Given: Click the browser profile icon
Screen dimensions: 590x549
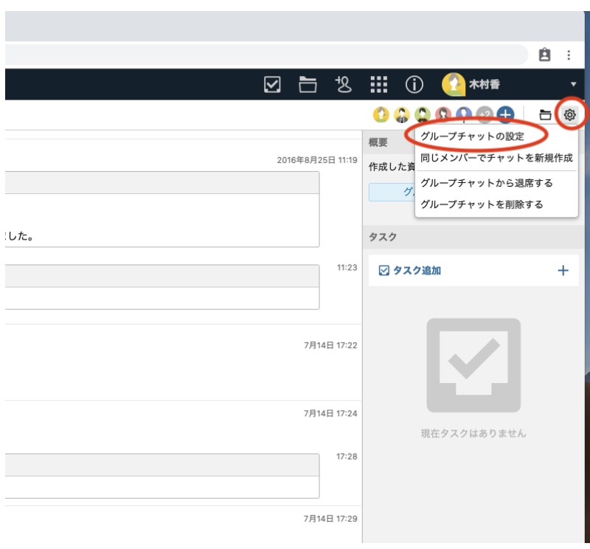Looking at the screenshot, I should (544, 55).
